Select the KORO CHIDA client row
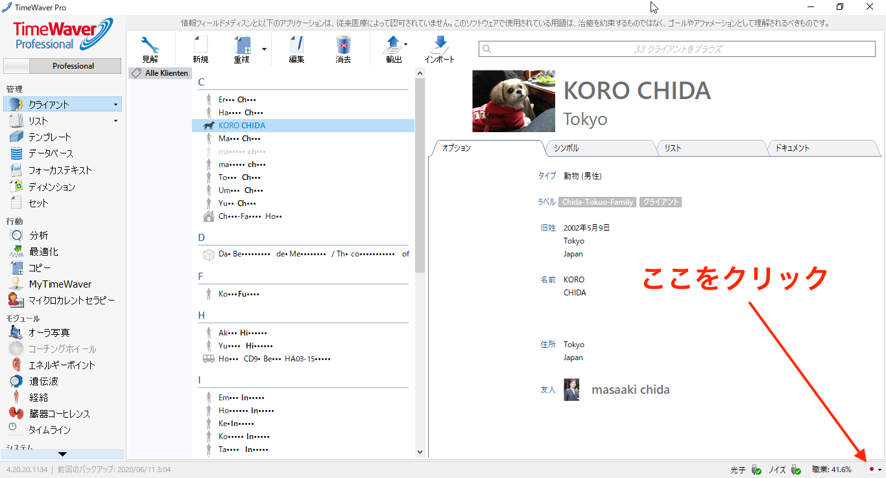The image size is (886, 478). coord(303,126)
